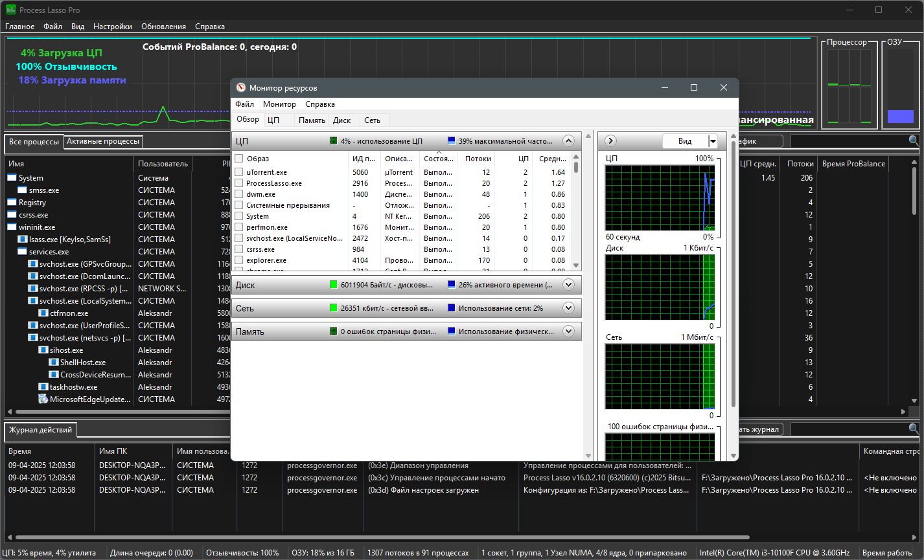Collapse the ЦП section in Resource Monitor
This screenshot has height=560, width=924.
568,140
